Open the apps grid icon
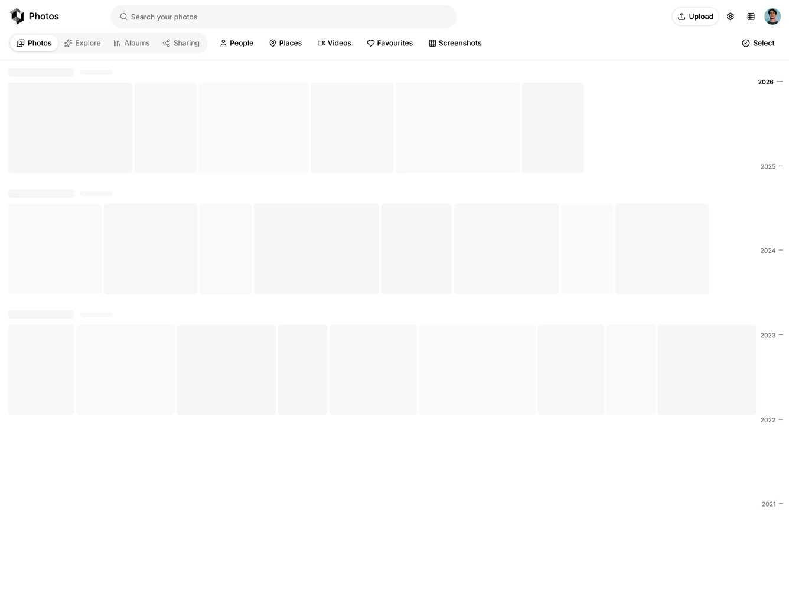The width and height of the screenshot is (789, 591). tap(751, 17)
